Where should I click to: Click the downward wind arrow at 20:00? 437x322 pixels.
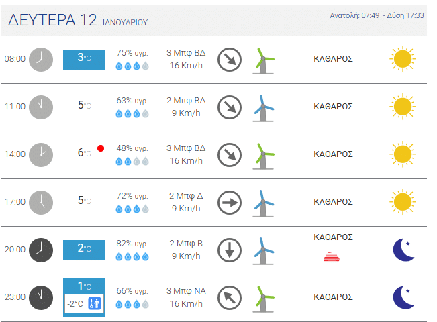tap(230, 250)
